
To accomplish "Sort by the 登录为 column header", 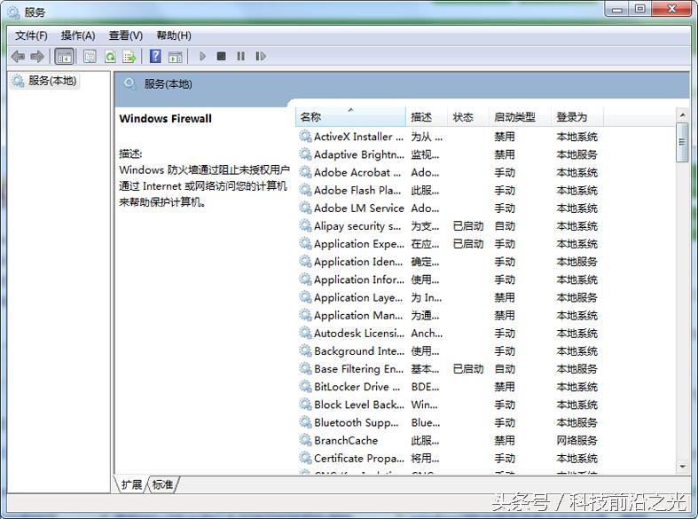I will 576,117.
